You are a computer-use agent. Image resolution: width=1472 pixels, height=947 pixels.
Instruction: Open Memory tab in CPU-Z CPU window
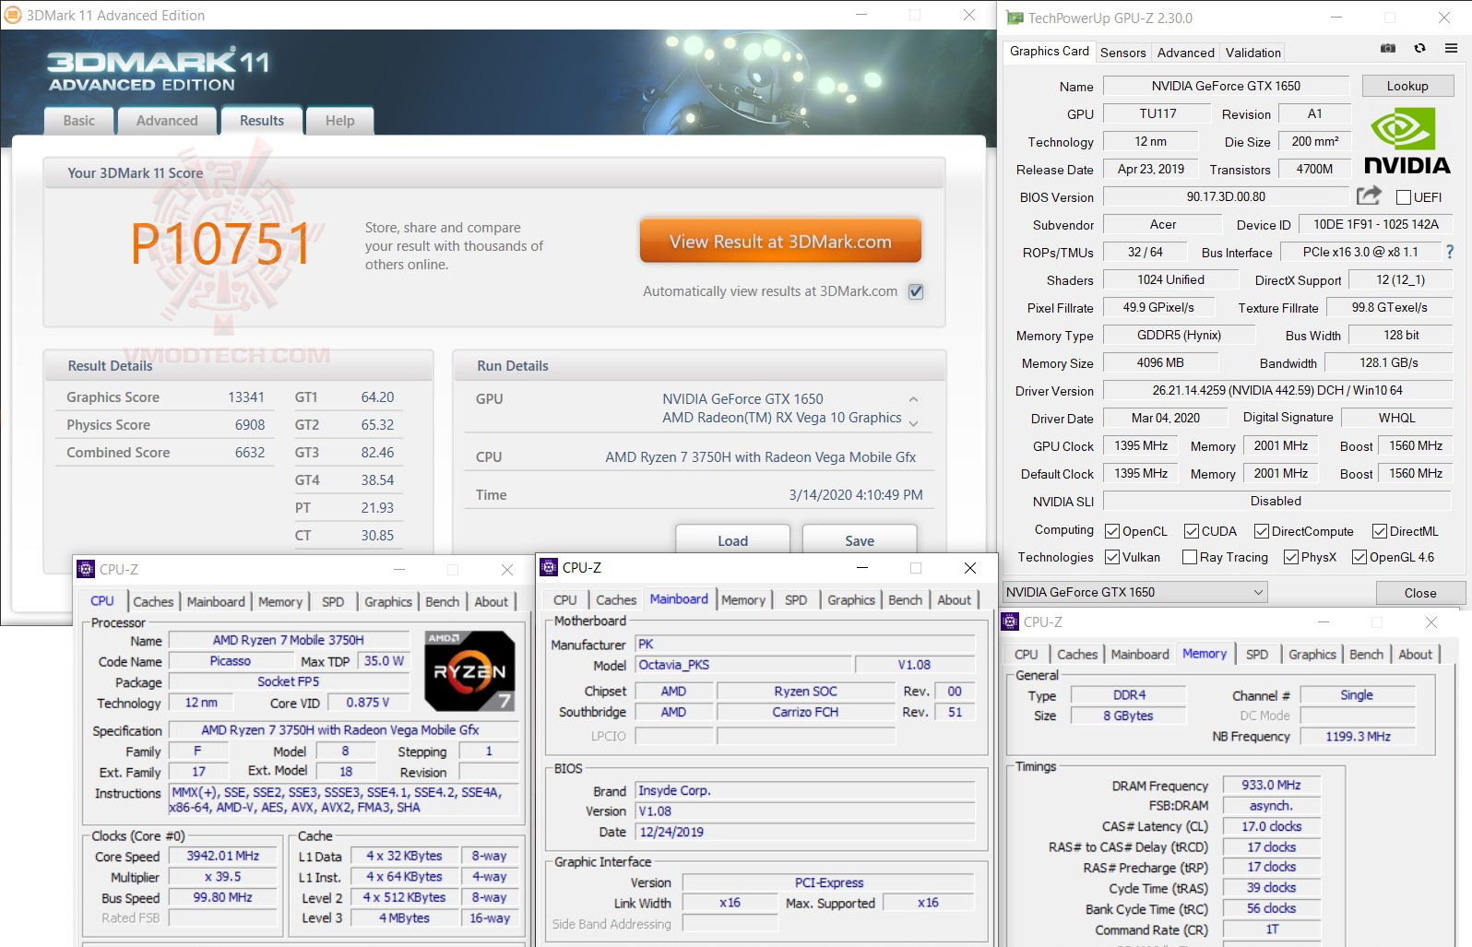[280, 602]
